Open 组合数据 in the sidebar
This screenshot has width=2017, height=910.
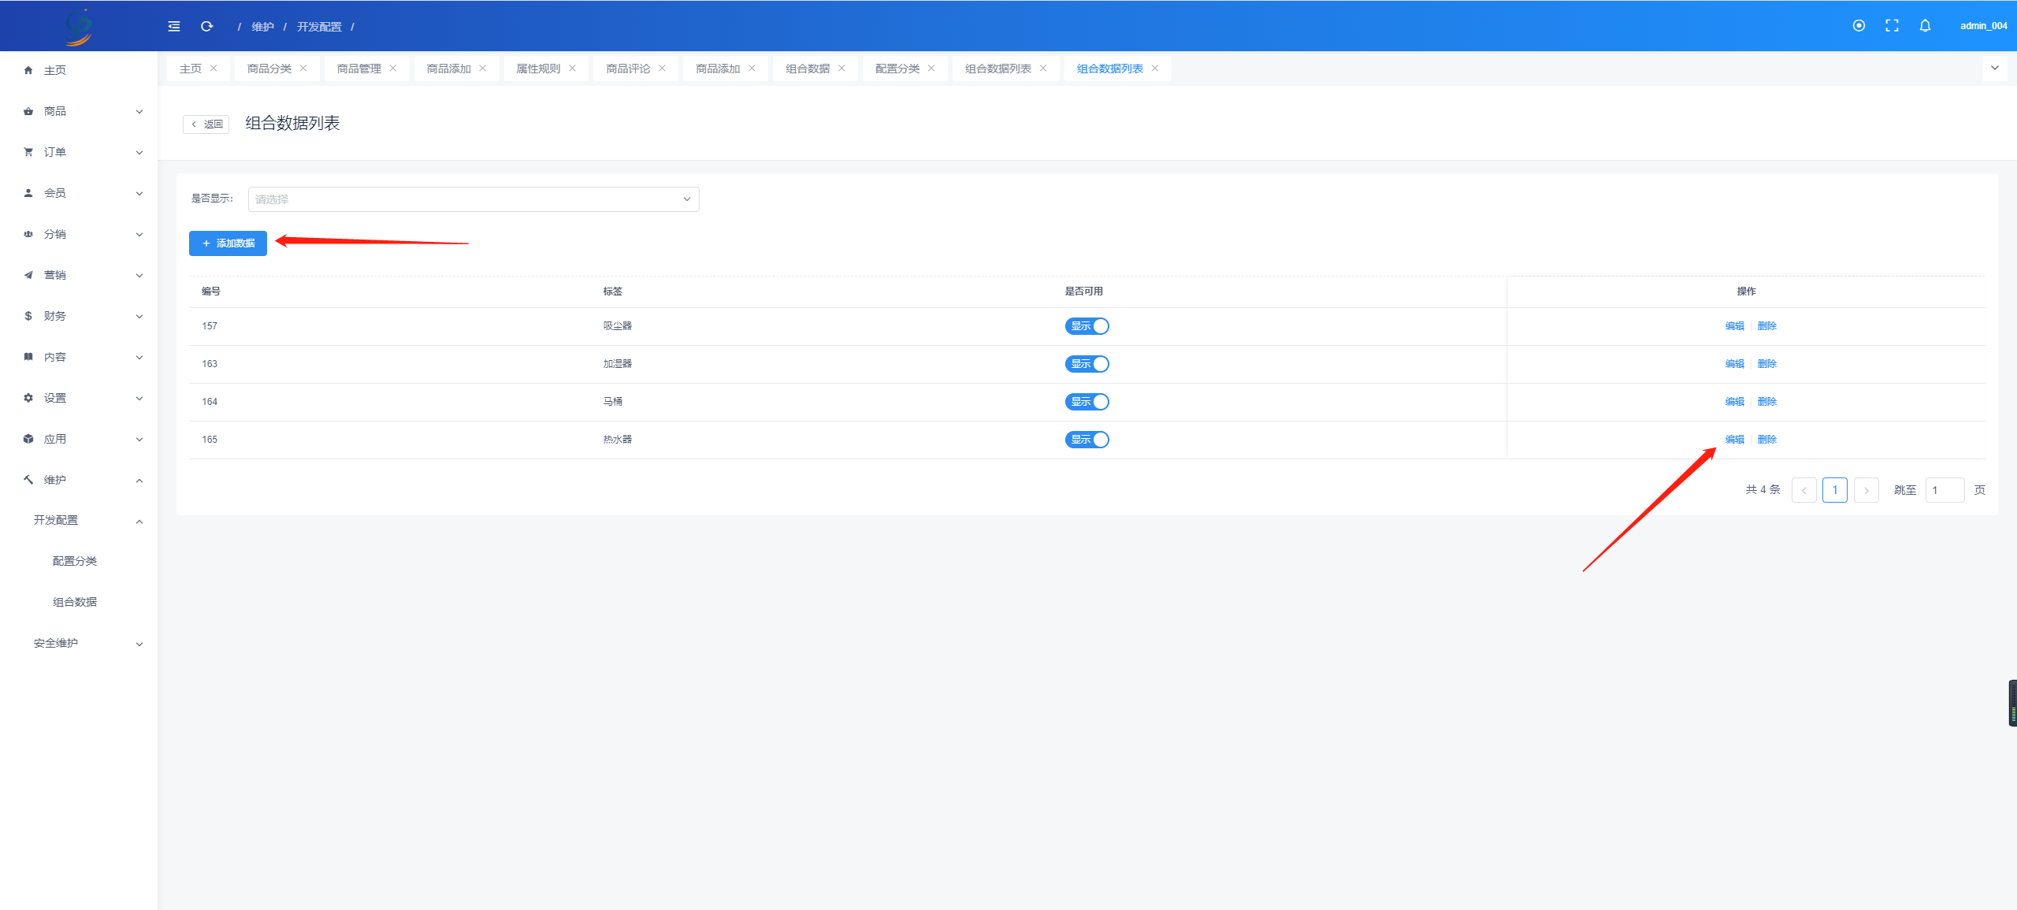click(x=75, y=602)
